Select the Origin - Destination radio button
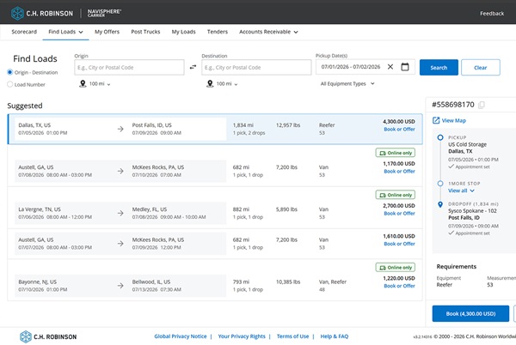Screen dimensions: 516x345 [x=9, y=72]
